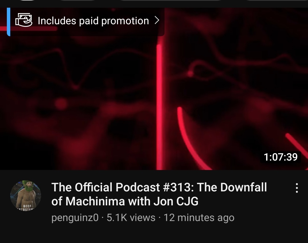Click the bright vertical neon line in thumbnail
Image resolution: width=308 pixels, height=243 pixels.
[160, 104]
